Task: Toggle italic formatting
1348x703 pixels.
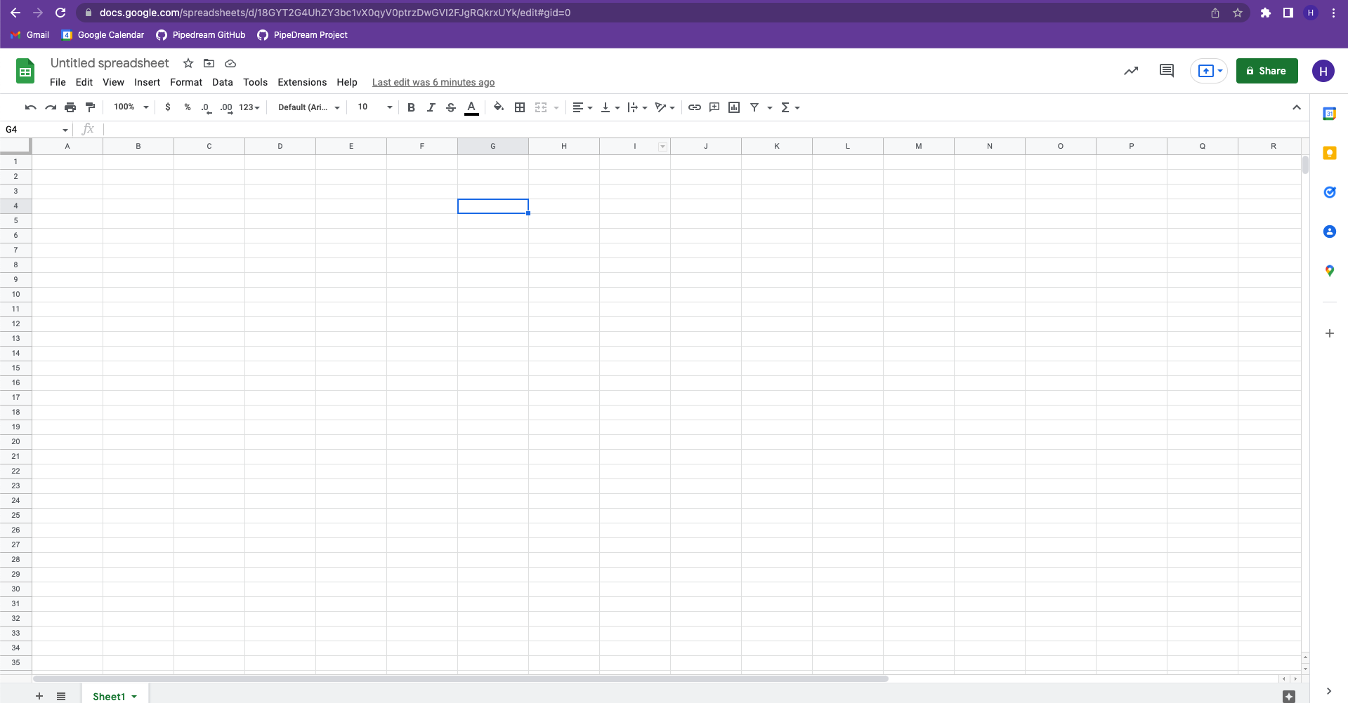Action: (x=431, y=107)
